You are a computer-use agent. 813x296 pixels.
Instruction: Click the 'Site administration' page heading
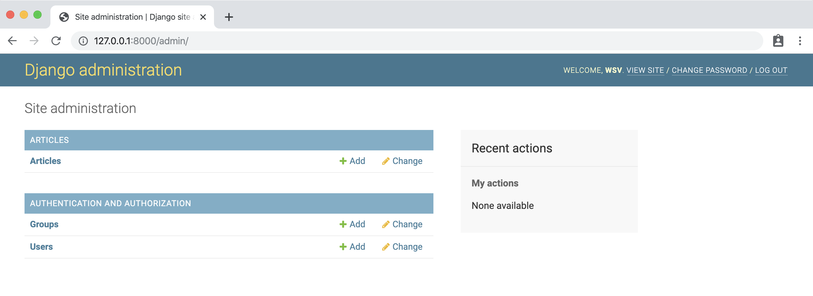tap(80, 108)
